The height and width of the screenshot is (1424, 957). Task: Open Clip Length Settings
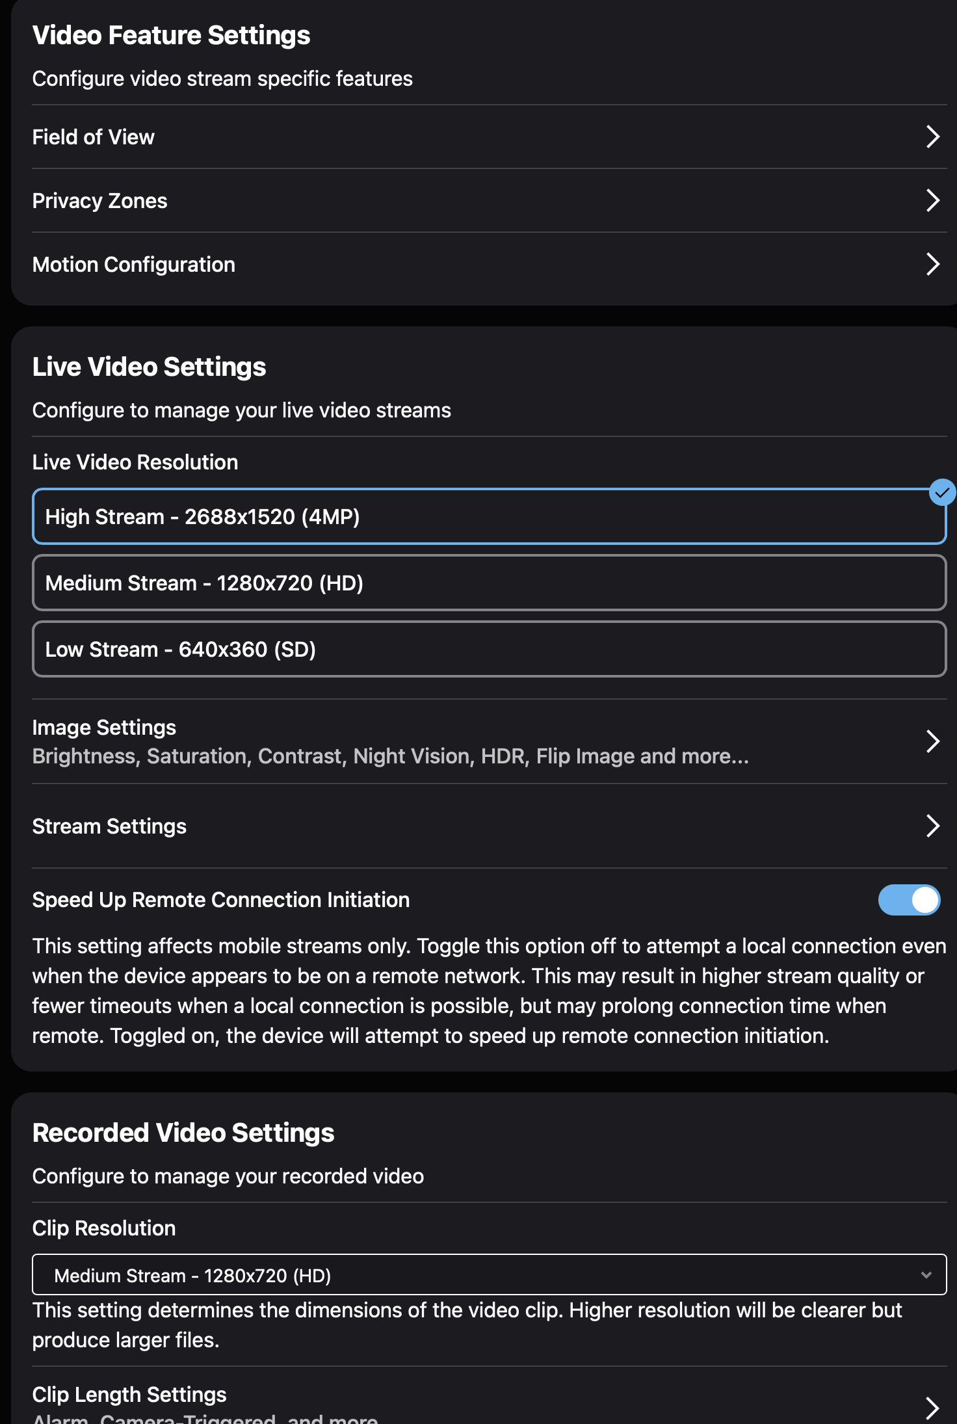point(129,1395)
